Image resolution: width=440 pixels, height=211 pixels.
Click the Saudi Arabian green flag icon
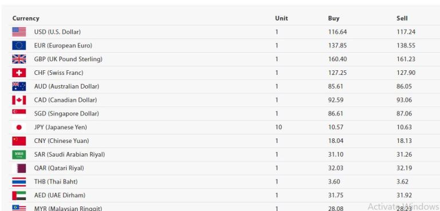pos(19,154)
